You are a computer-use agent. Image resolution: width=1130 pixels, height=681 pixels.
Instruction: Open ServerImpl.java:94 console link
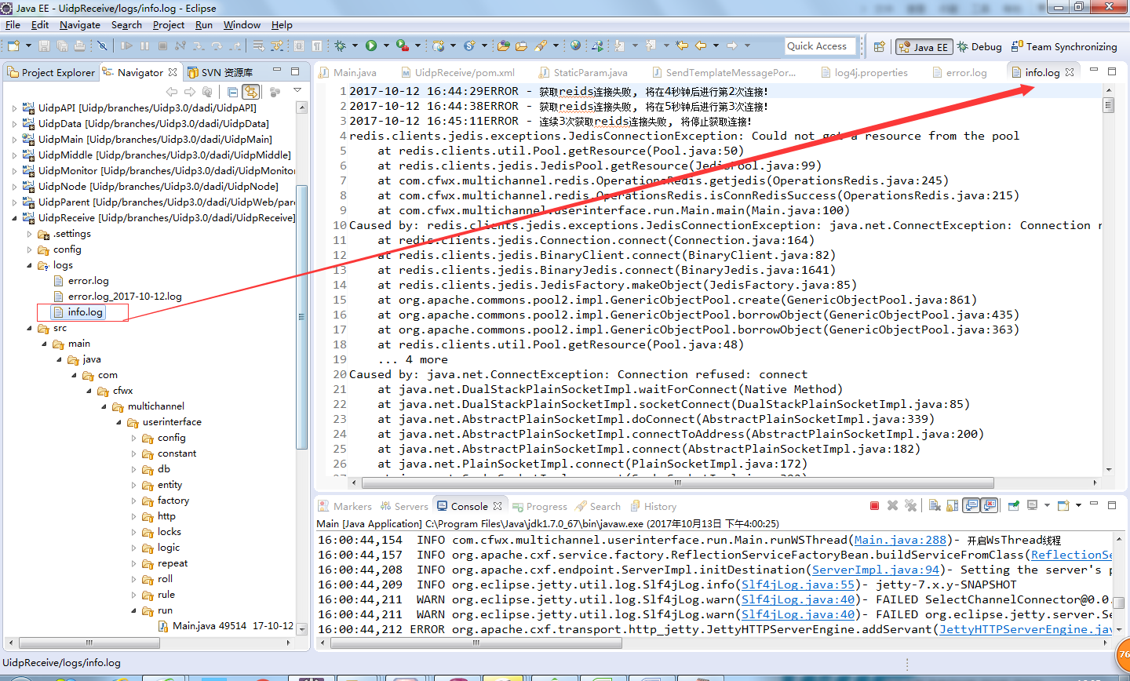876,570
